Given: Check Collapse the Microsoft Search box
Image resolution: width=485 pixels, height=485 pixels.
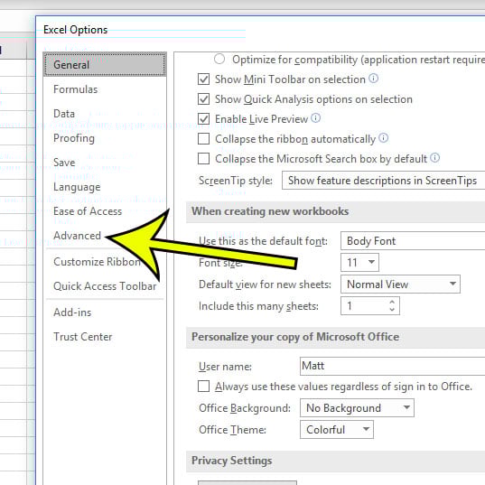Looking at the screenshot, I should (x=203, y=159).
